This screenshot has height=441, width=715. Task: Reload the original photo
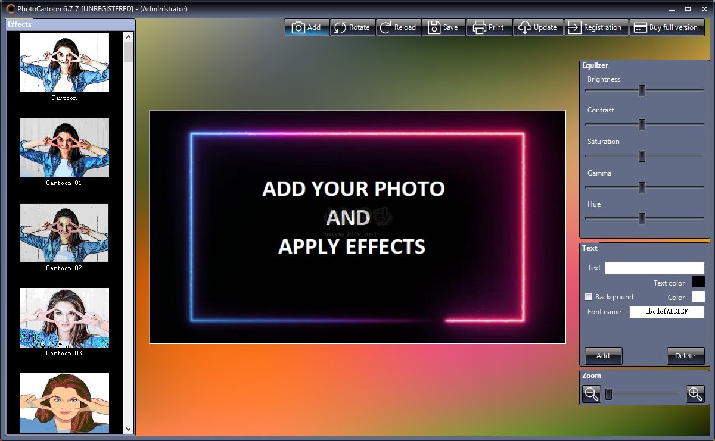tap(398, 27)
